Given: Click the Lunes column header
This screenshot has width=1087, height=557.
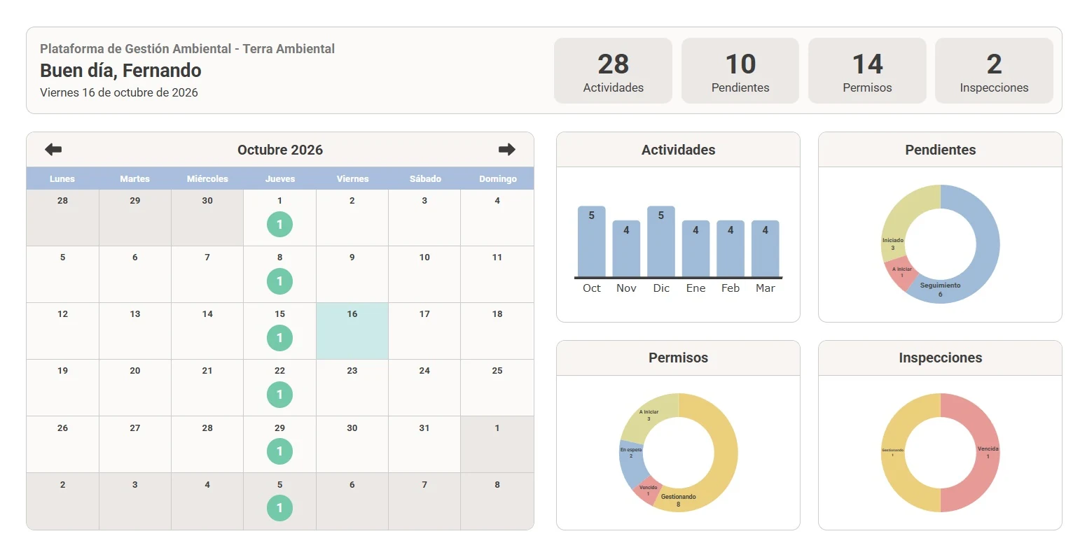Looking at the screenshot, I should click(62, 178).
